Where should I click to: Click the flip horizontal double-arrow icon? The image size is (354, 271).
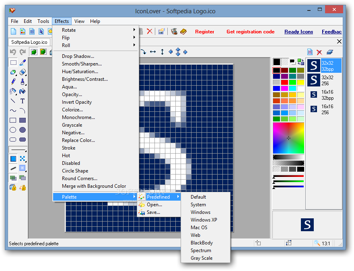(153, 52)
